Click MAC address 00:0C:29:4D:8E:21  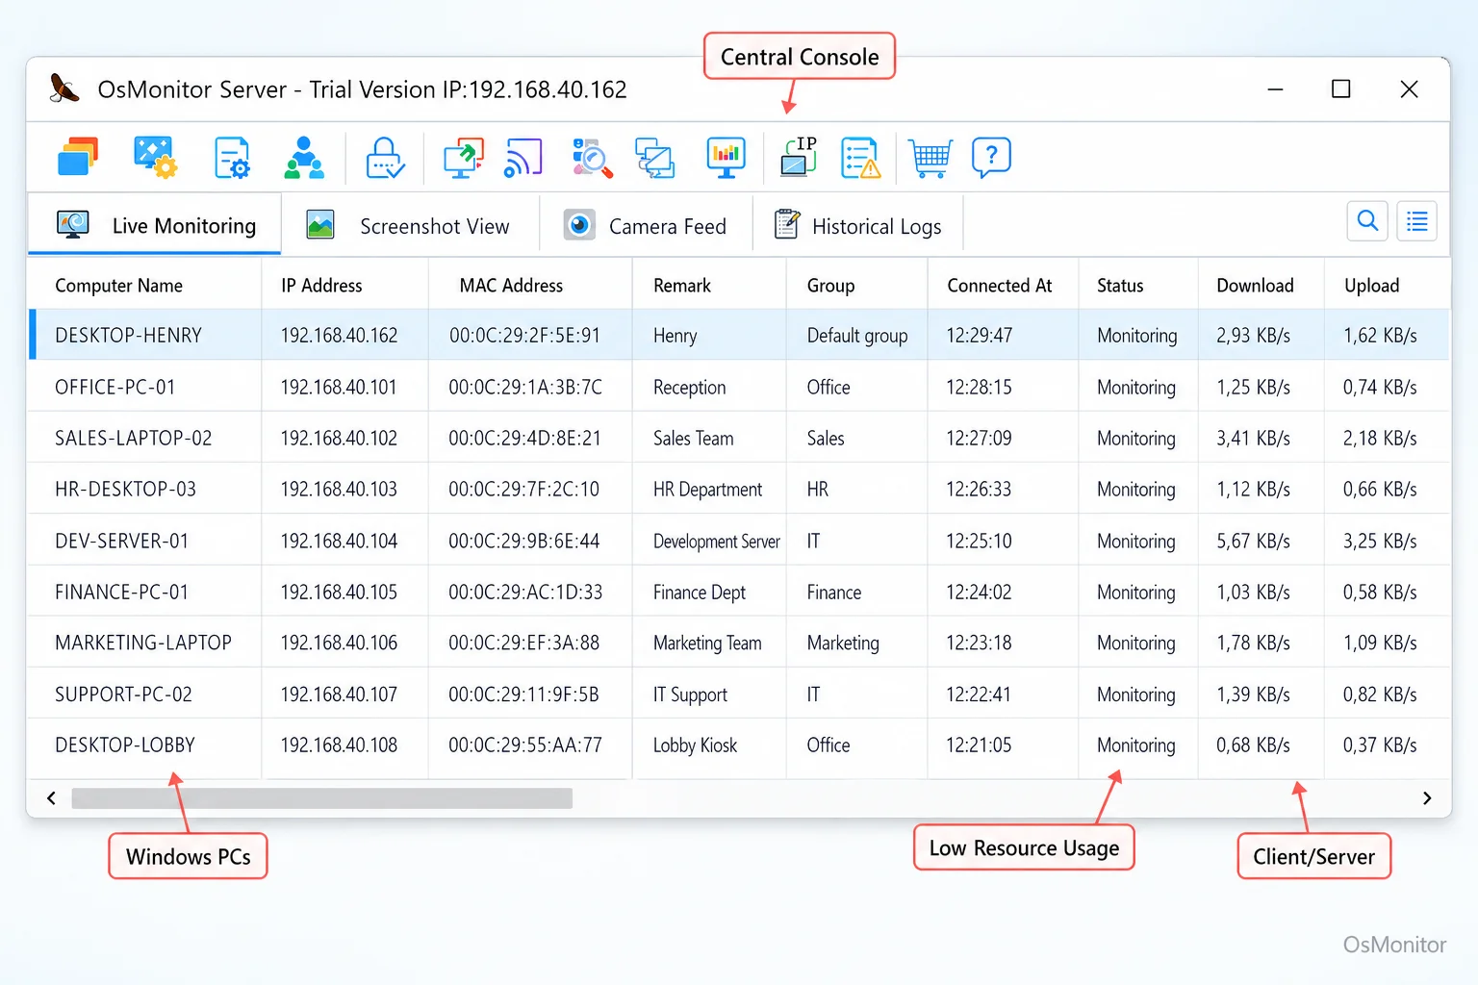(524, 438)
